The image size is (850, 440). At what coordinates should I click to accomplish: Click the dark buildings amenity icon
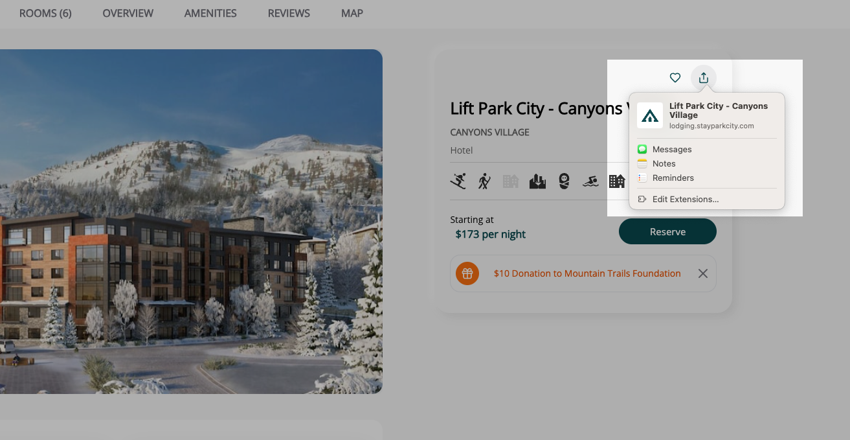pyautogui.click(x=617, y=181)
